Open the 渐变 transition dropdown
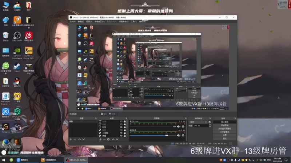 coord(198,122)
